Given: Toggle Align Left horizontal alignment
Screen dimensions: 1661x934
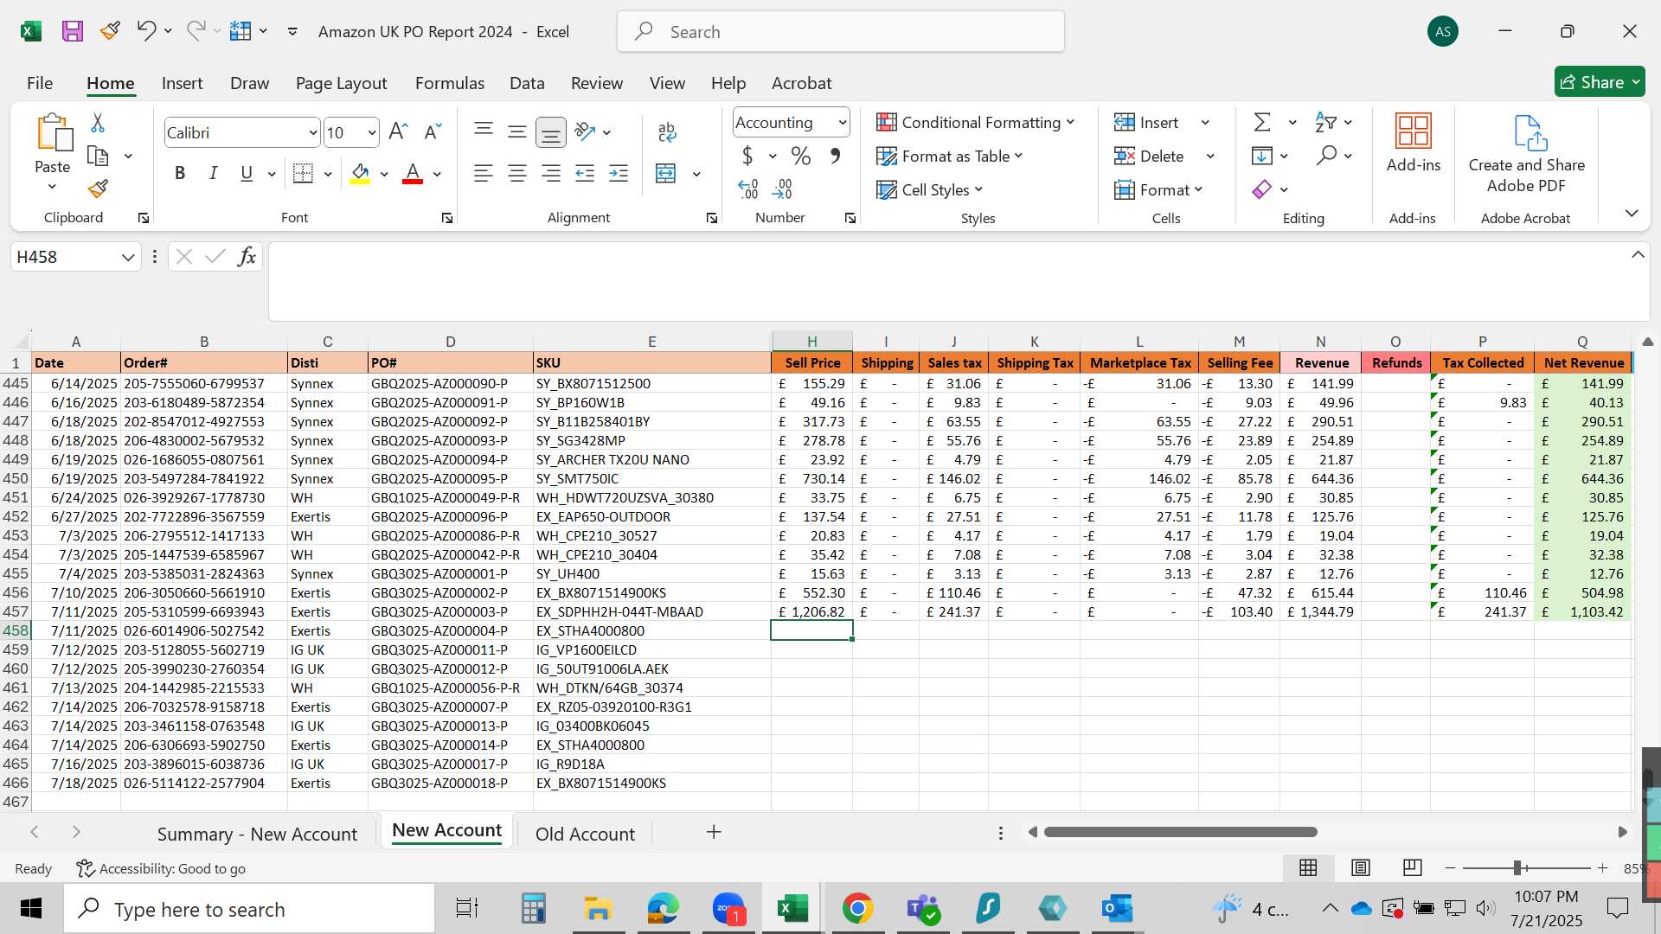Looking at the screenshot, I should coord(484,174).
